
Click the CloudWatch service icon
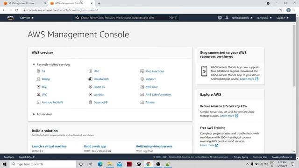(x=90, y=79)
